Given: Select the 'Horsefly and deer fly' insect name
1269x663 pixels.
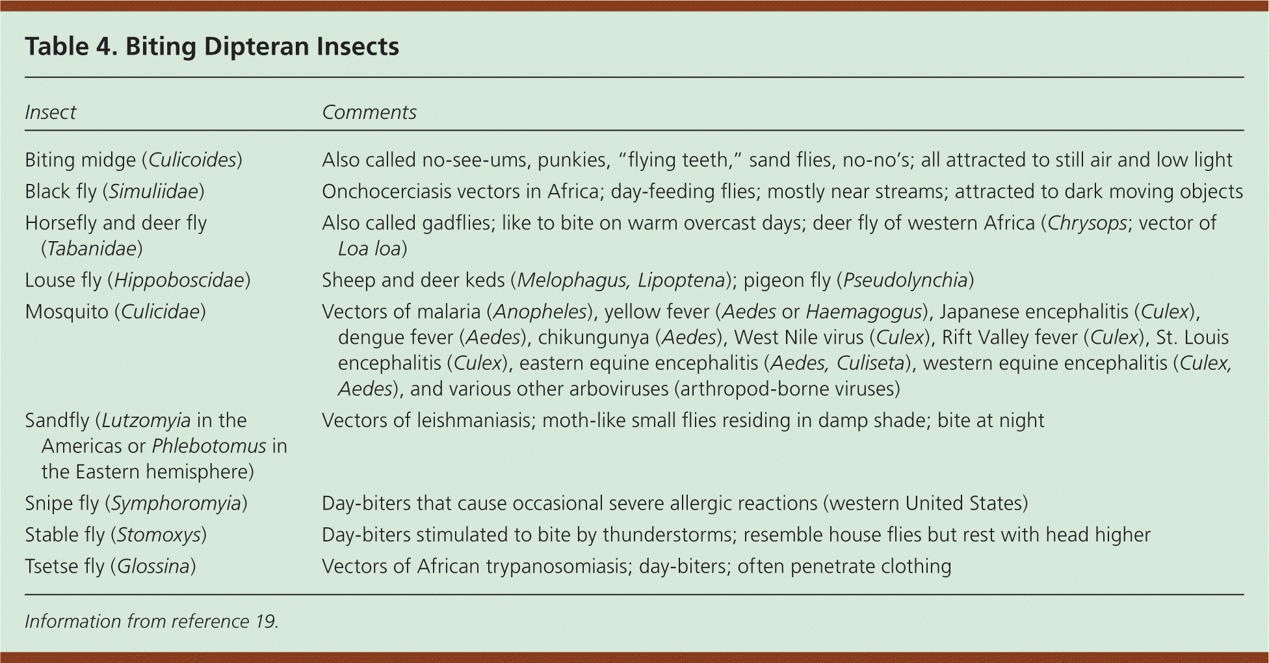Looking at the screenshot, I should click(x=116, y=223).
